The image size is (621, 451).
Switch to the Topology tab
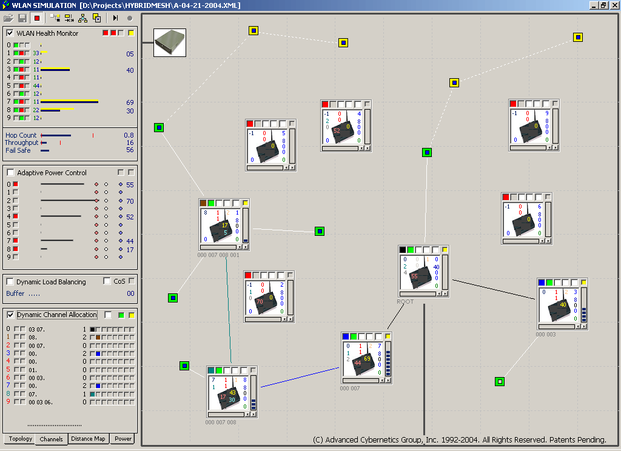20,439
